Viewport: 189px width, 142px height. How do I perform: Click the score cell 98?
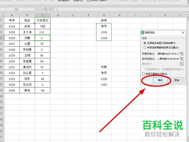(x=42, y=61)
